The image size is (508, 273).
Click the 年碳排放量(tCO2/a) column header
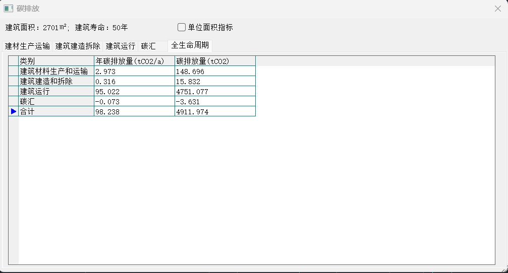click(x=134, y=61)
